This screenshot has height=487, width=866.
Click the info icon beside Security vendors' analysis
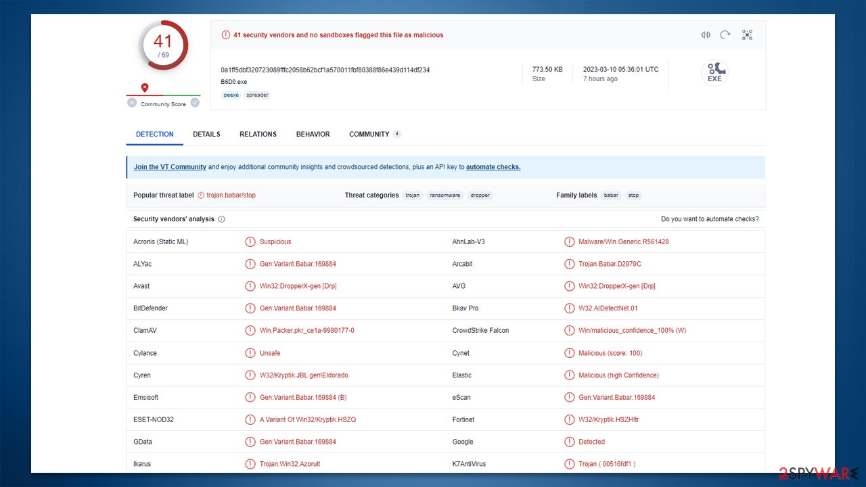[222, 219]
